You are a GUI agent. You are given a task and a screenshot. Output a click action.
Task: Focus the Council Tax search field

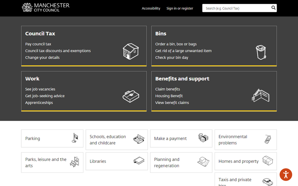(236, 8)
